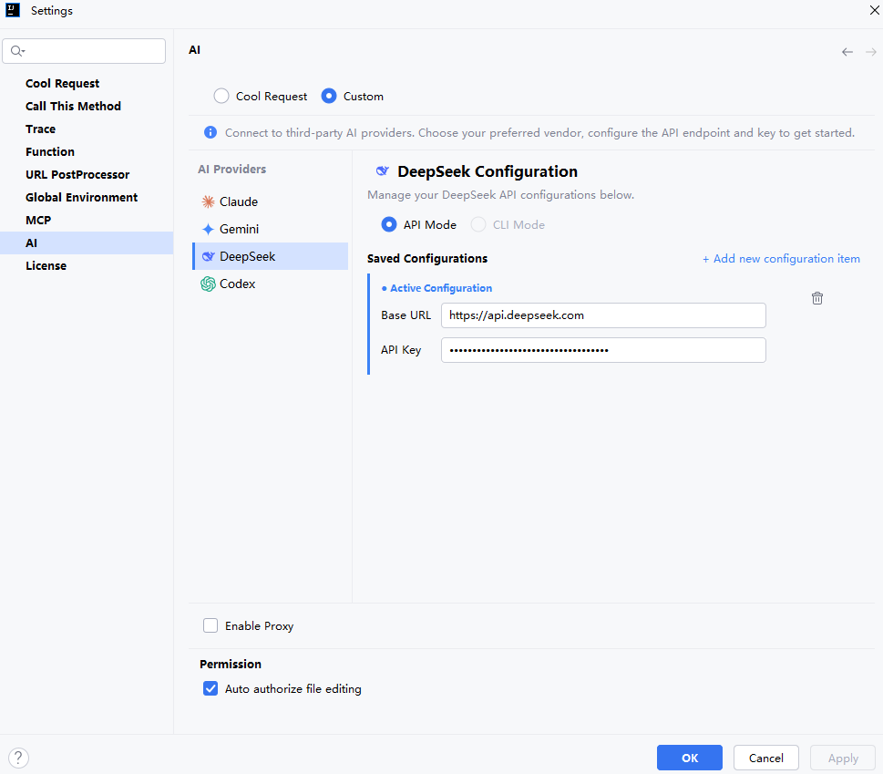
Task: Click the Gemini sparkle icon
Action: pos(208,229)
